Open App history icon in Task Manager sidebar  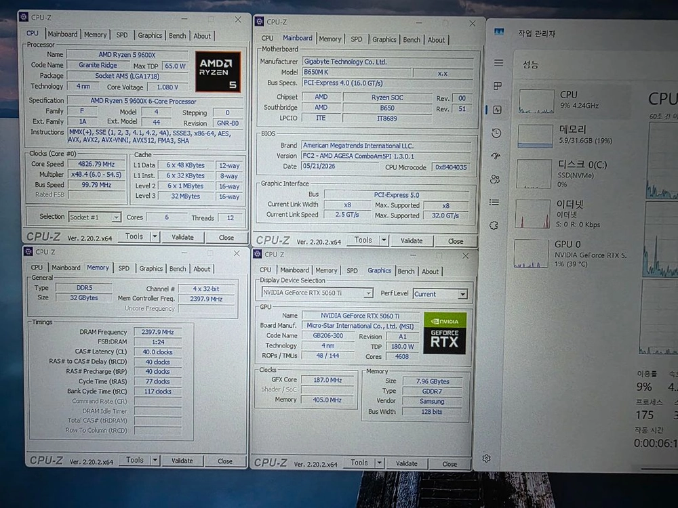(x=496, y=133)
